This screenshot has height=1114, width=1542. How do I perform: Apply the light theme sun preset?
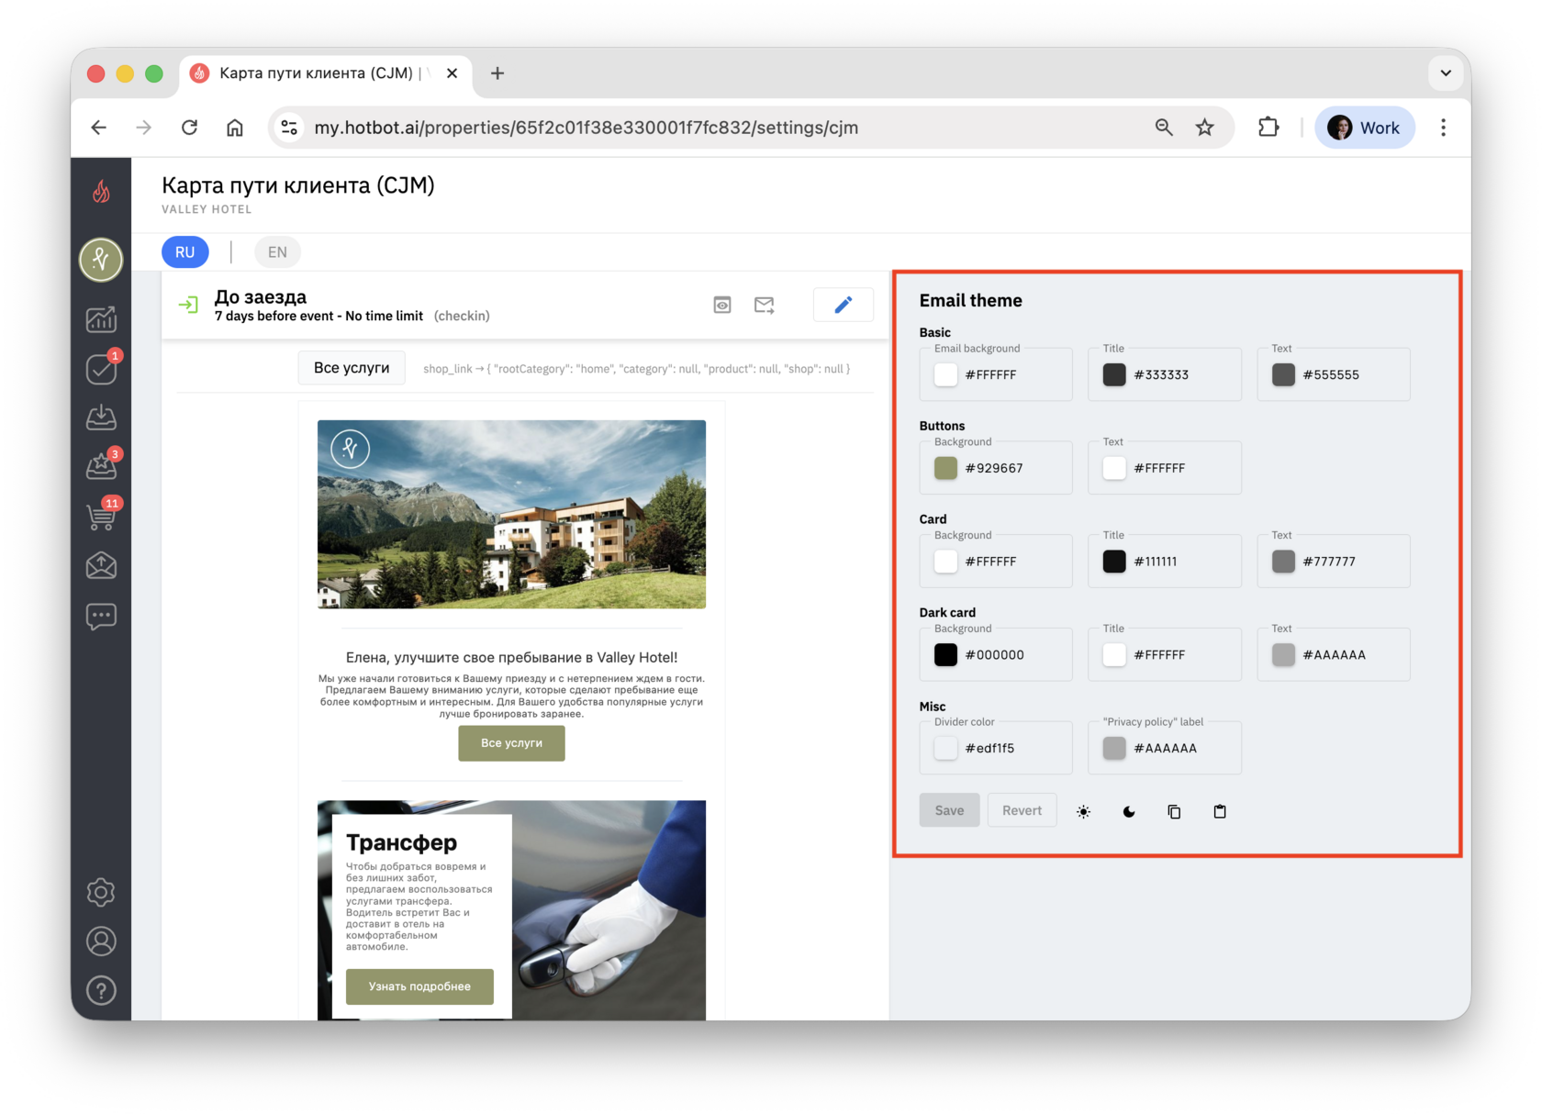[1084, 811]
